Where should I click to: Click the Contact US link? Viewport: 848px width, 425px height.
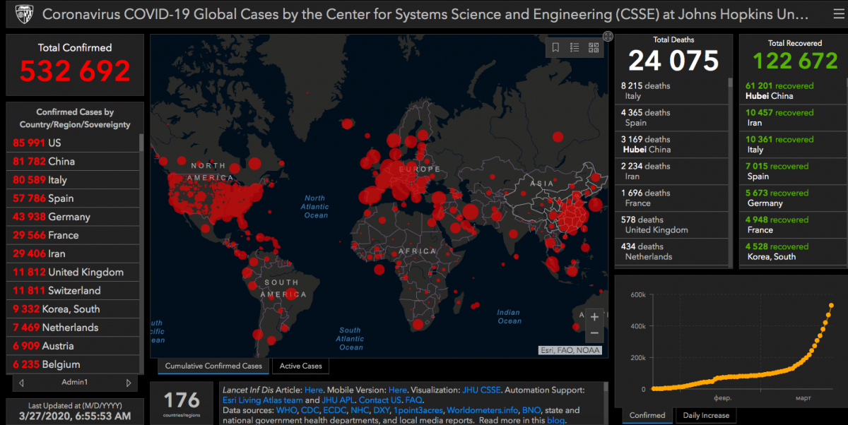coord(379,400)
